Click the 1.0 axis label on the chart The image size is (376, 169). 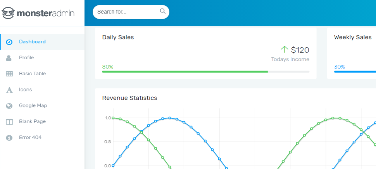coord(108,118)
